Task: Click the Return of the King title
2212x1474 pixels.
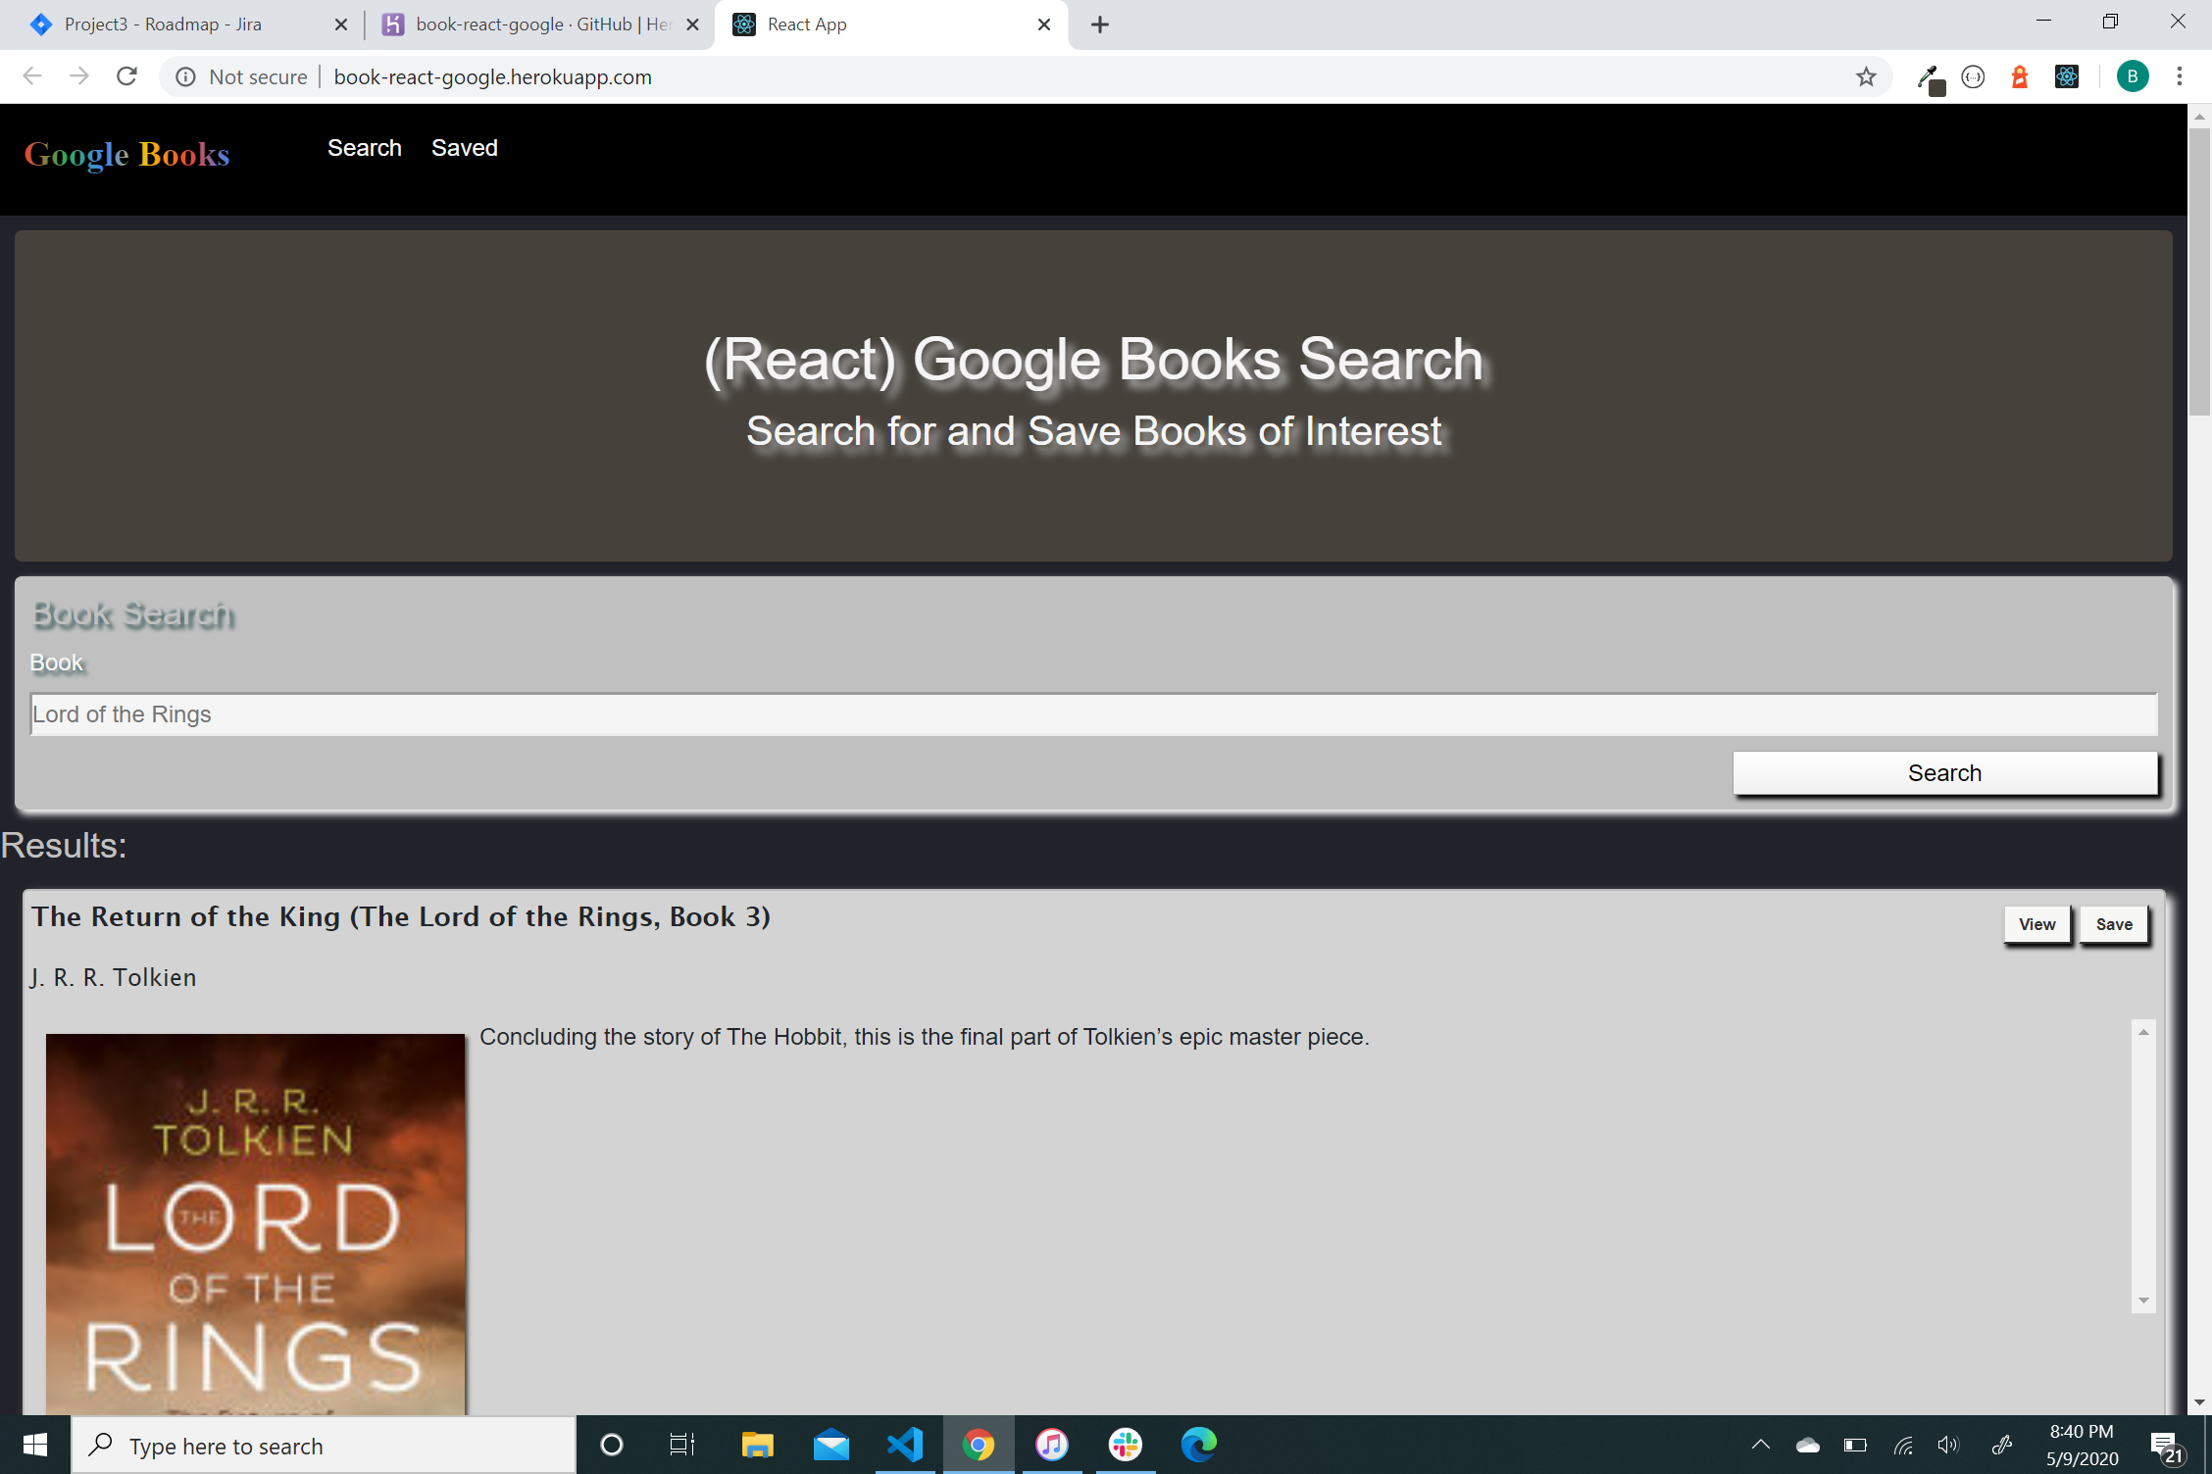Action: pyautogui.click(x=401, y=917)
